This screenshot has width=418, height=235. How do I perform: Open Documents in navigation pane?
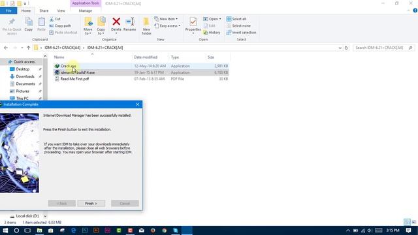(x=25, y=84)
